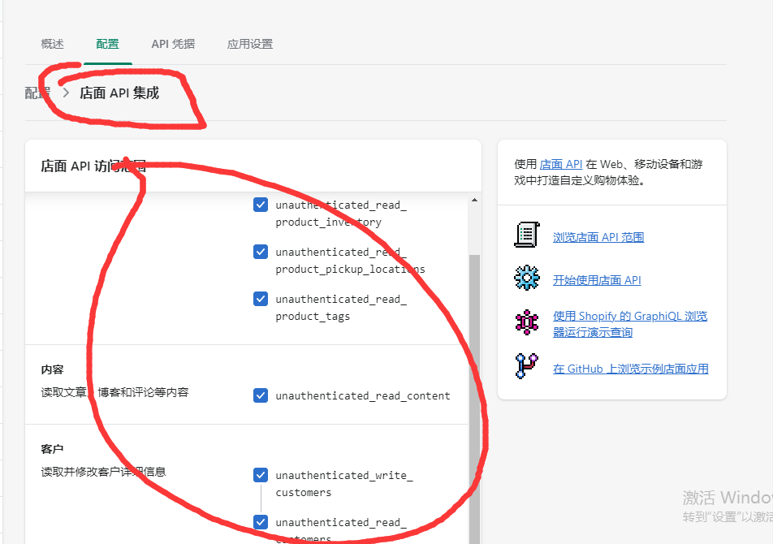Viewport: 773px width, 544px height.
Task: Go back to 配置 breadcrumb
Action: coord(37,93)
